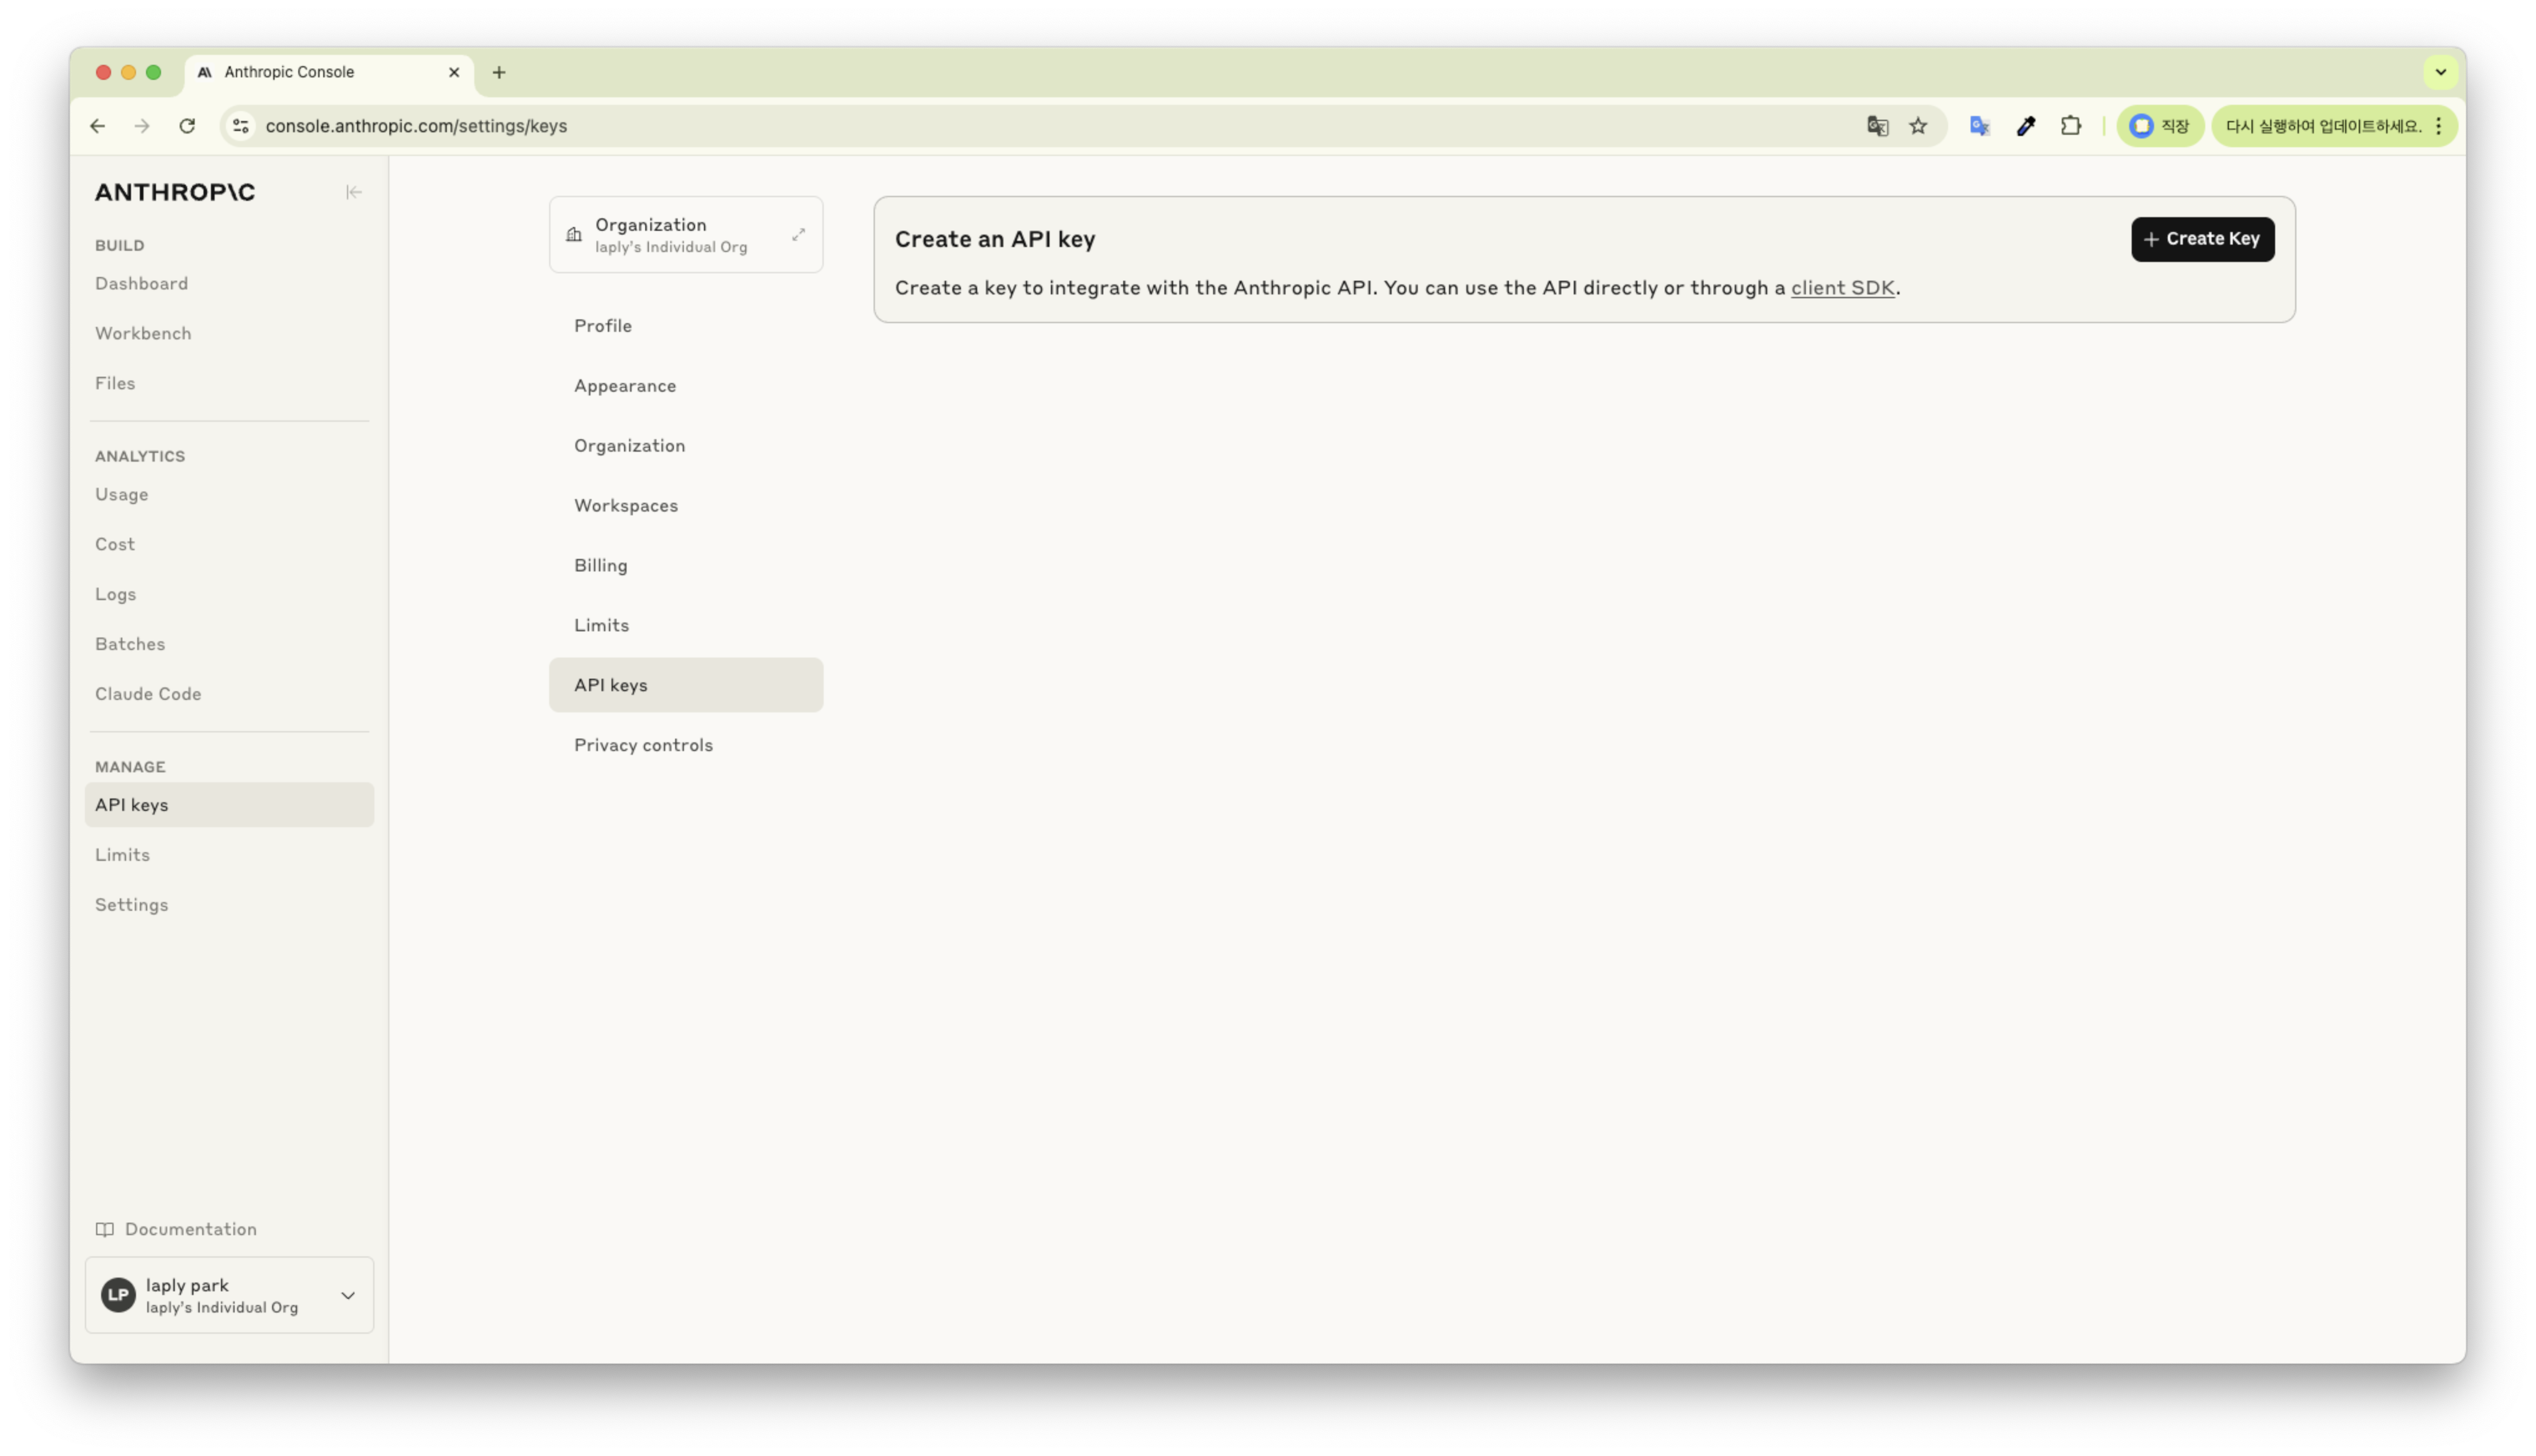Image resolution: width=2536 pixels, height=1456 pixels.
Task: Open Chrome's three-dot menu
Action: (2439, 126)
